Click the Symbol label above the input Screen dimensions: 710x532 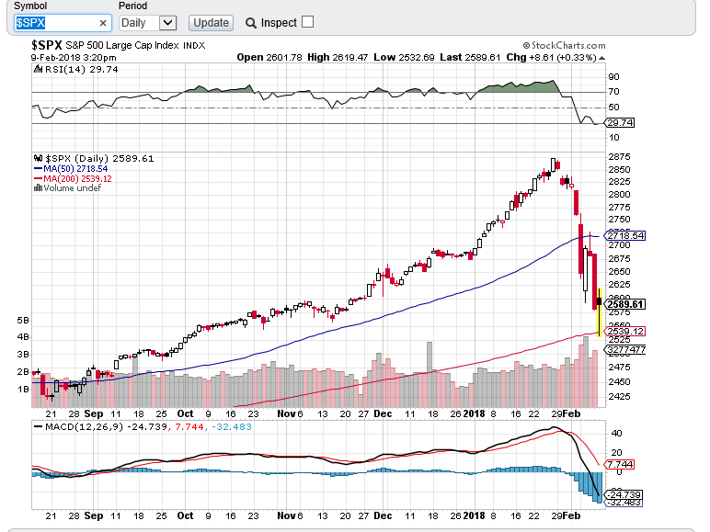(x=30, y=6)
